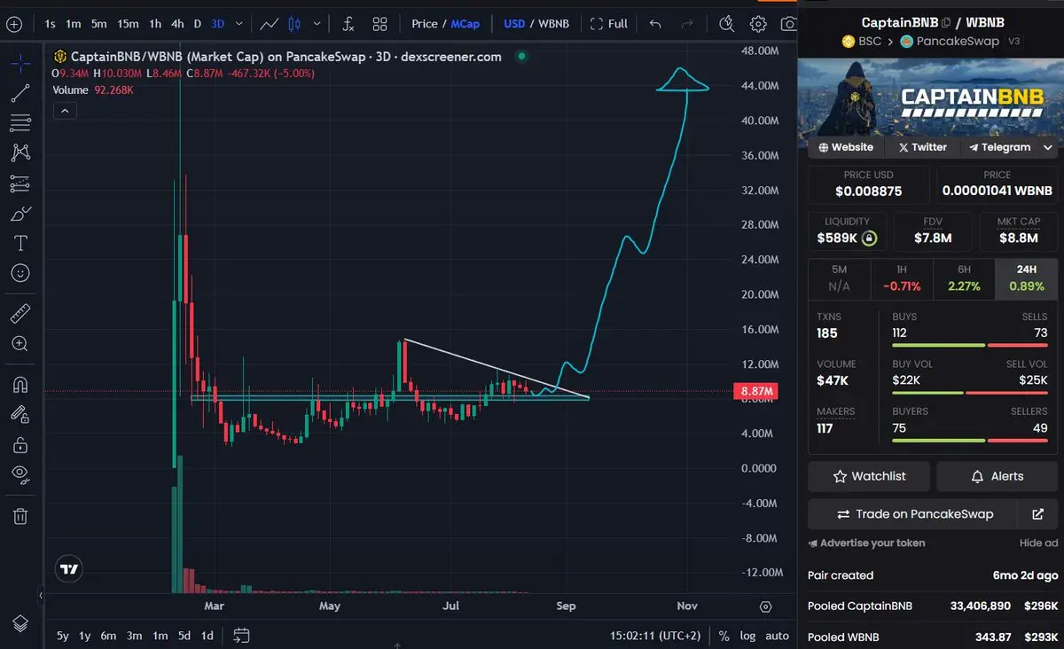Select the 24H stats tab
1064x649 pixels.
[x=1026, y=278]
